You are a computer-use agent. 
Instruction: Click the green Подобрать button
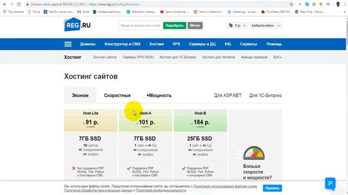(175, 25)
